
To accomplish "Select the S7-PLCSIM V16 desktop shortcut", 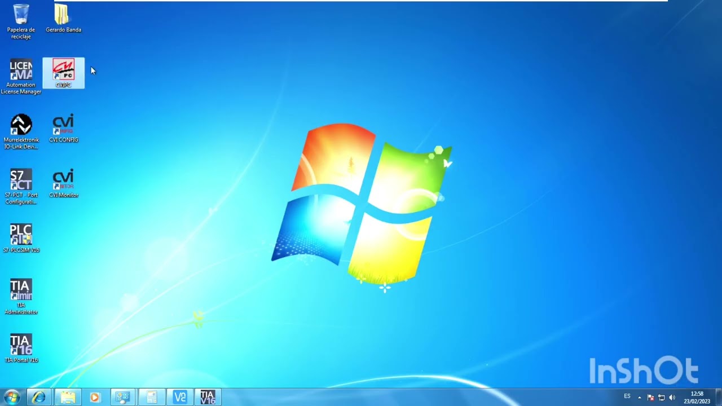I will [x=21, y=239].
